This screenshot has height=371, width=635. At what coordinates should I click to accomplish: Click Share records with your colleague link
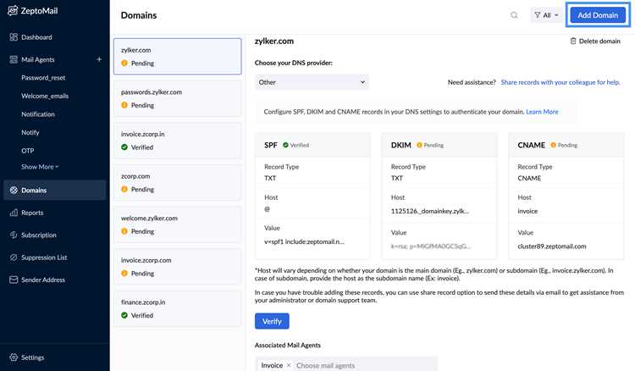click(560, 82)
